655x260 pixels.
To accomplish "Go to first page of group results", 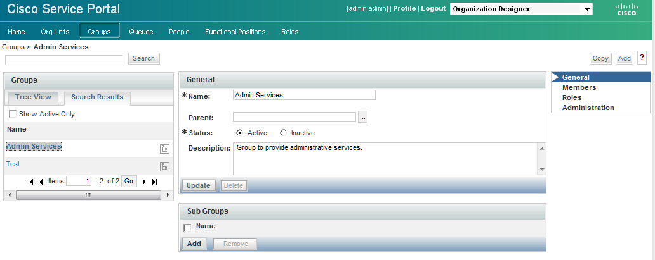I will click(31, 182).
